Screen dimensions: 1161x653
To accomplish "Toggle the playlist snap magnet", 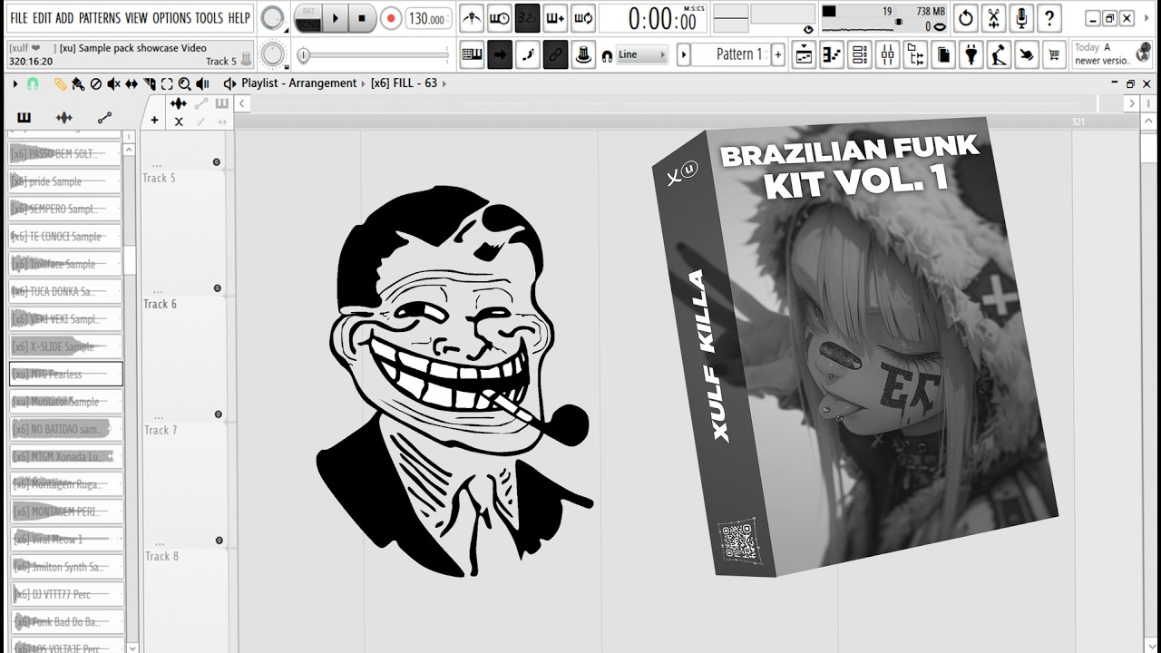I will 33,83.
